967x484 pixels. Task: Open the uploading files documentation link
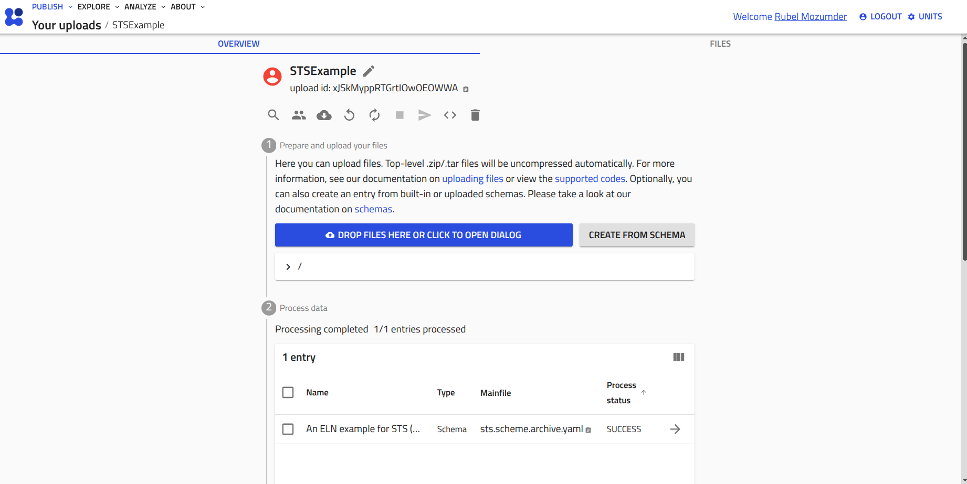[x=472, y=179]
